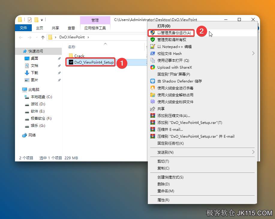Image resolution: width=275 pixels, height=219 pixels.
Task: Switch to the 主页 ribbon tab
Action: coord(40,28)
